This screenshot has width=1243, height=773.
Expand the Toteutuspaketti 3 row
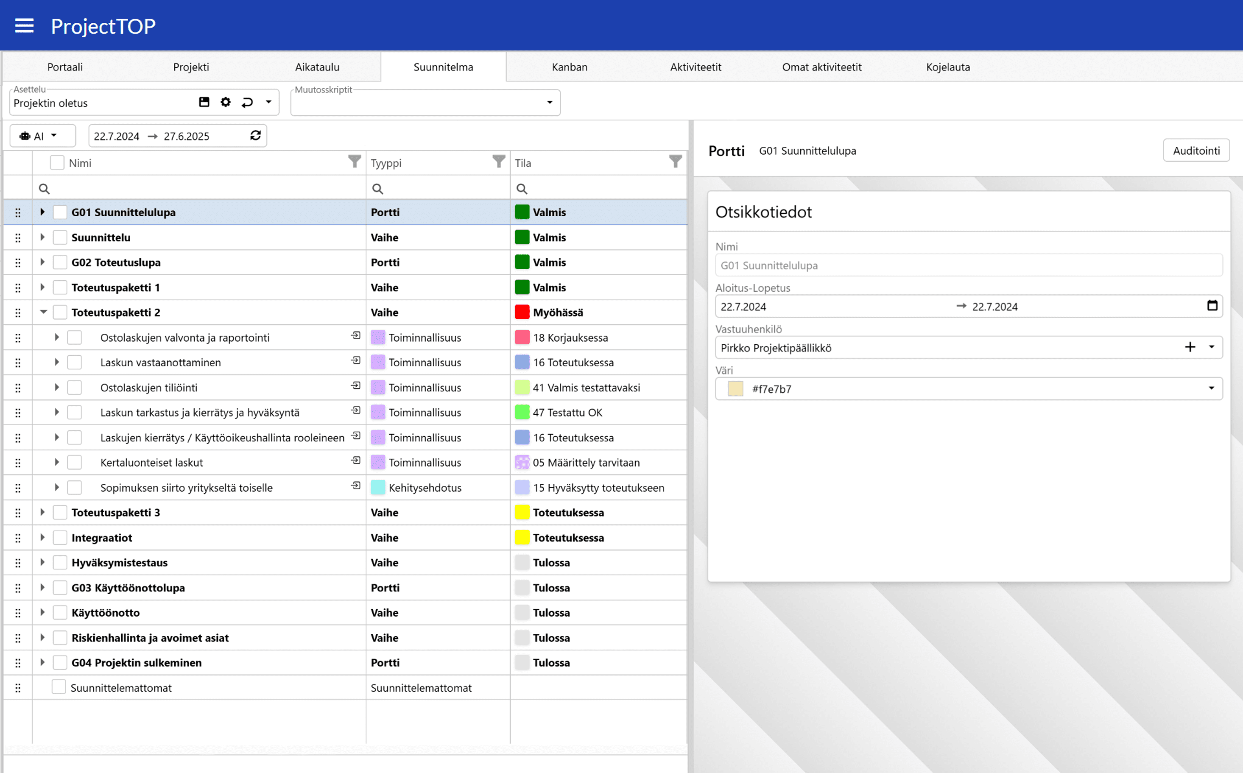42,512
